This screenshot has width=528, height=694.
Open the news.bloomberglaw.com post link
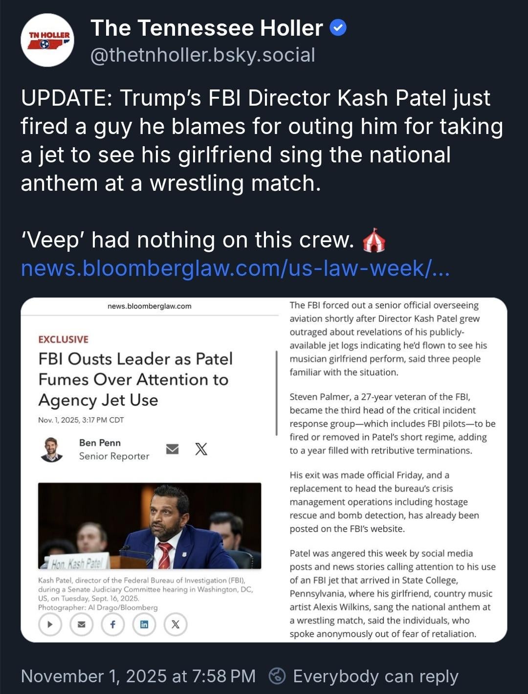[235, 268]
